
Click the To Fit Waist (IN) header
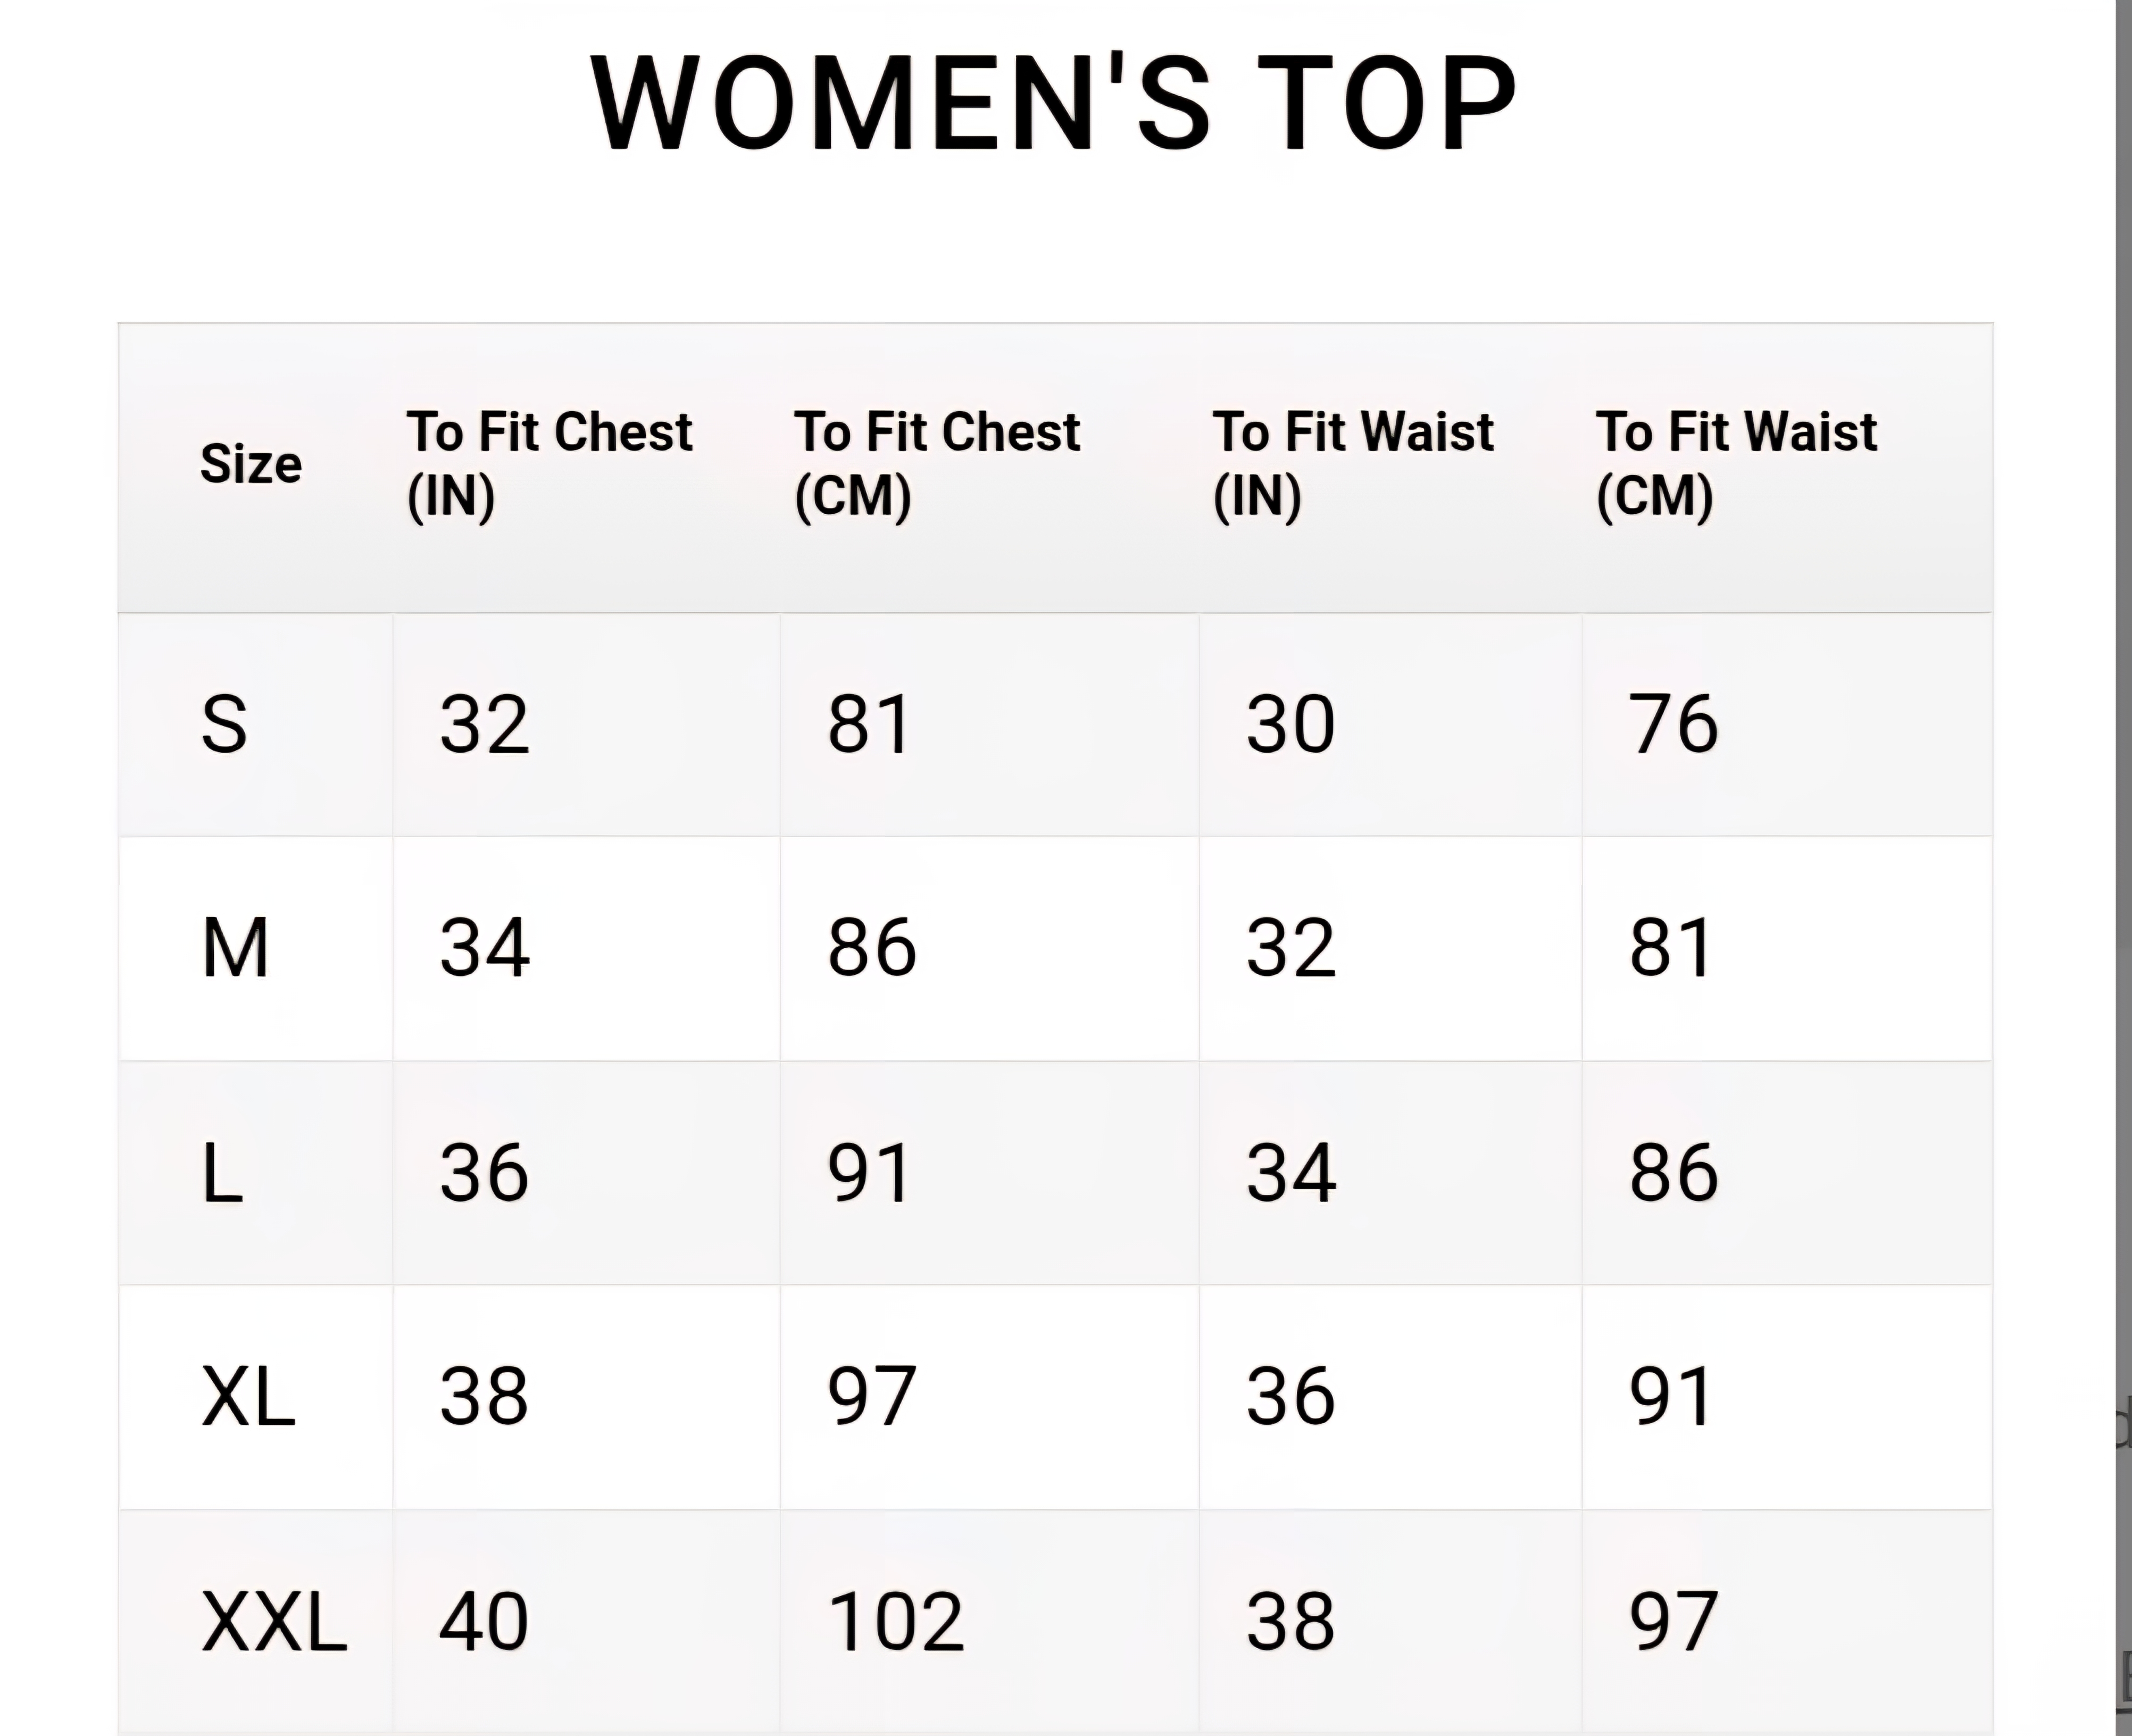pyautogui.click(x=1353, y=464)
